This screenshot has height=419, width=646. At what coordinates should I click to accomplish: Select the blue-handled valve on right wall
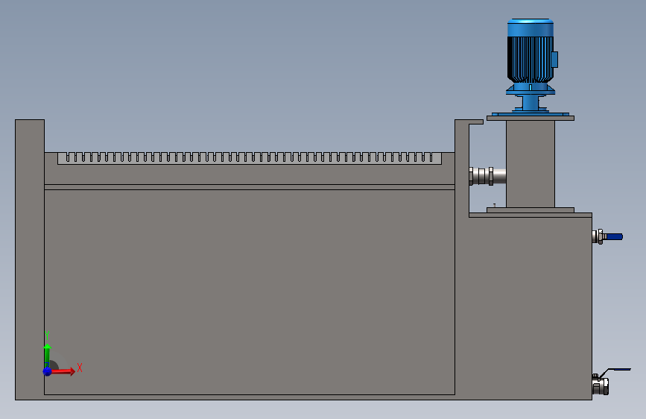click(x=607, y=237)
